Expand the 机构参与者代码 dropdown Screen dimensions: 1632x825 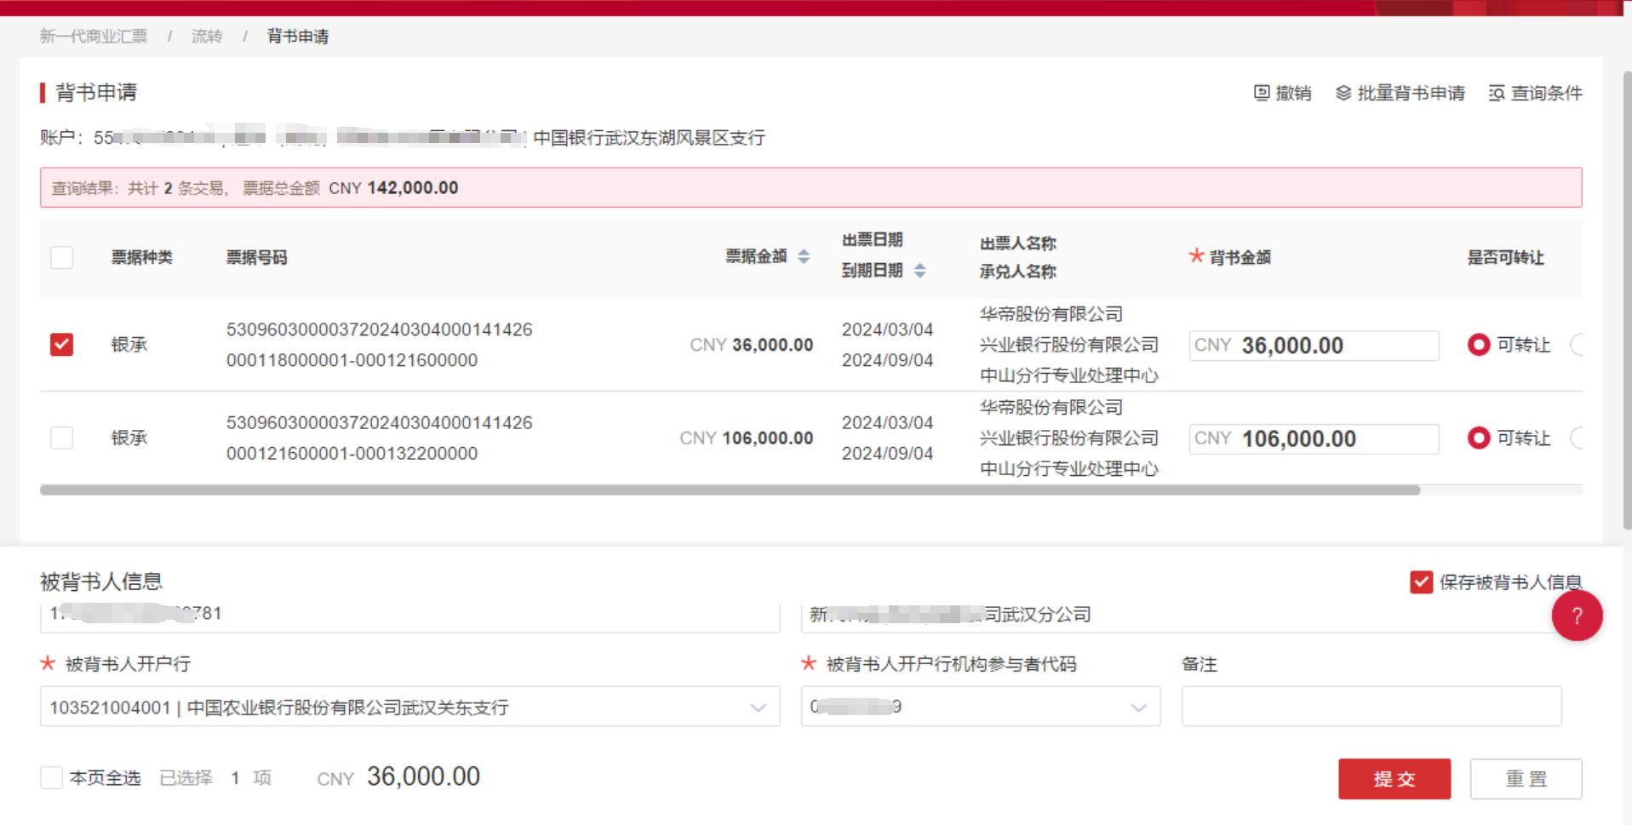[1139, 707]
